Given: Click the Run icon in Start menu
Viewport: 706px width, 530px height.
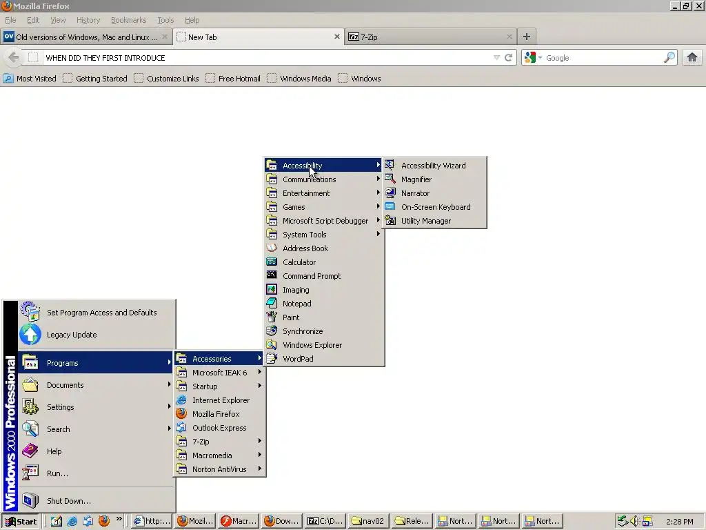Looking at the screenshot, I should 30,473.
